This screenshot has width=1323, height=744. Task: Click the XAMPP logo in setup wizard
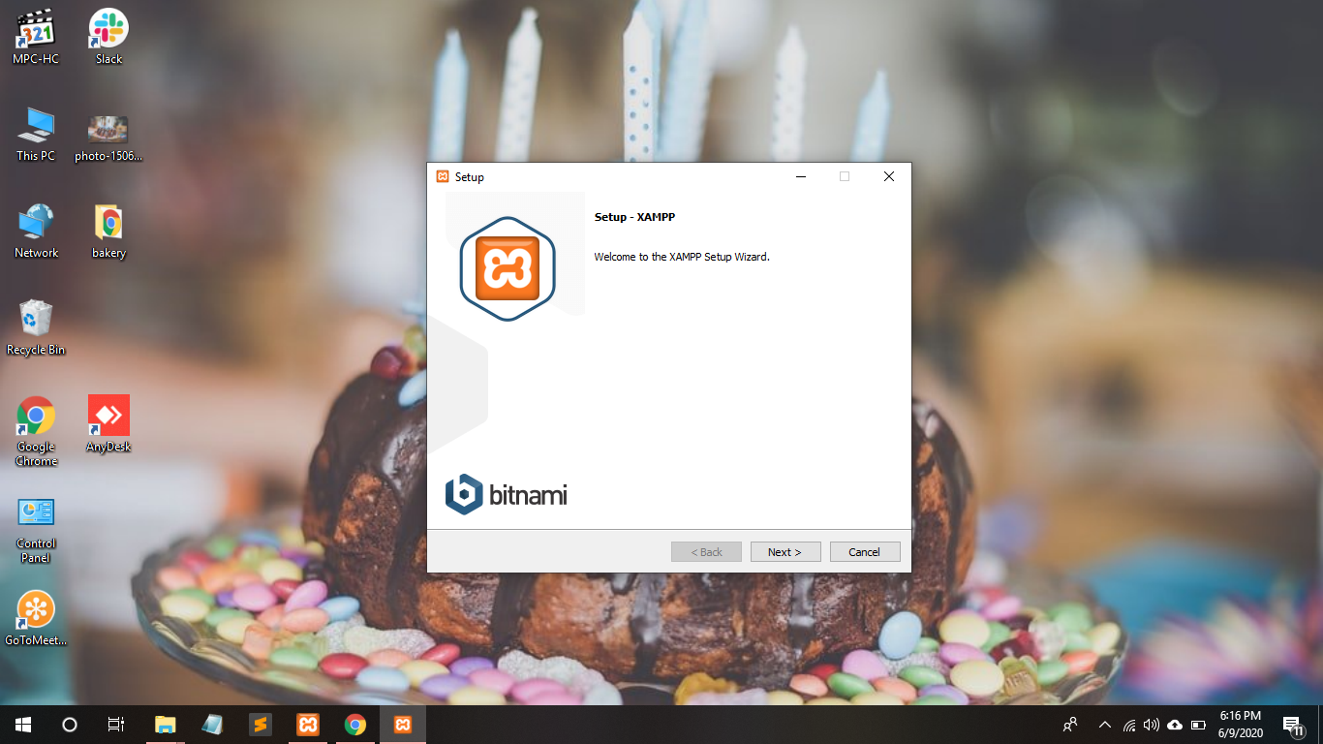[x=508, y=269]
